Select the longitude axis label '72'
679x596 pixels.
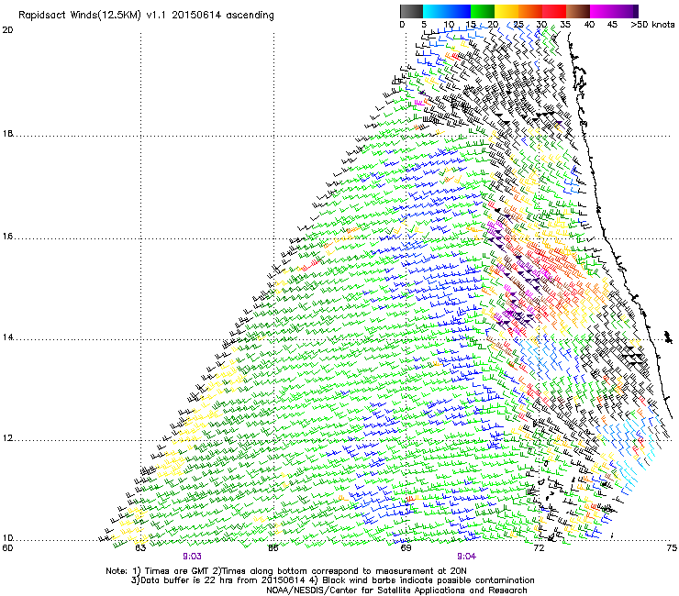pos(539,548)
